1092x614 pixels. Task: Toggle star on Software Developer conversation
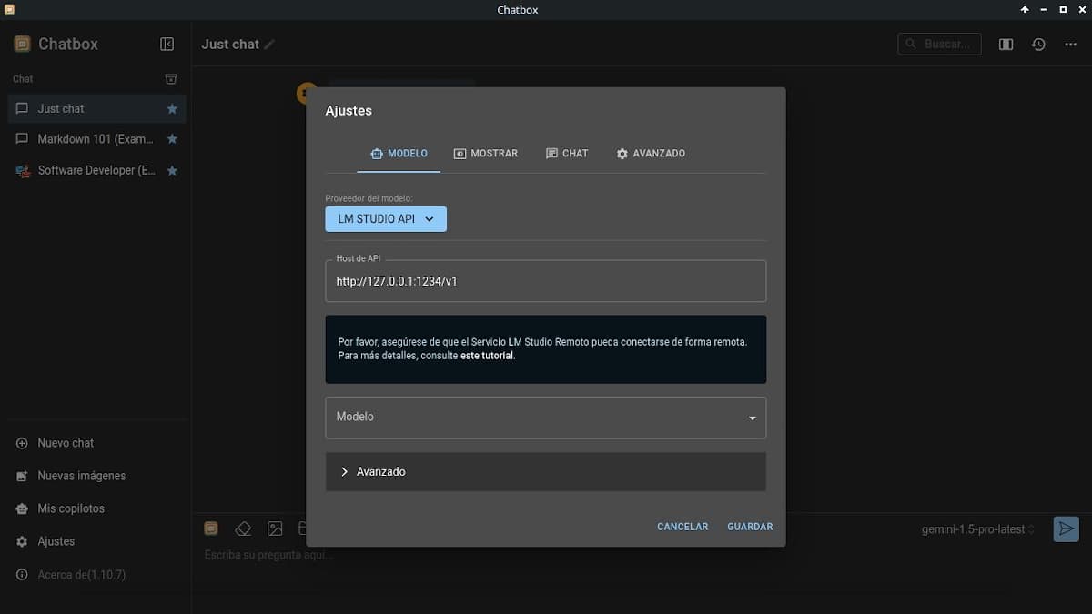tap(172, 170)
